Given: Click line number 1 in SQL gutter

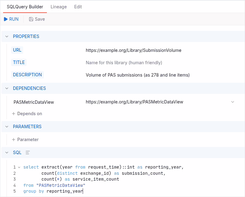Looking at the screenshot, I should point(15,167).
